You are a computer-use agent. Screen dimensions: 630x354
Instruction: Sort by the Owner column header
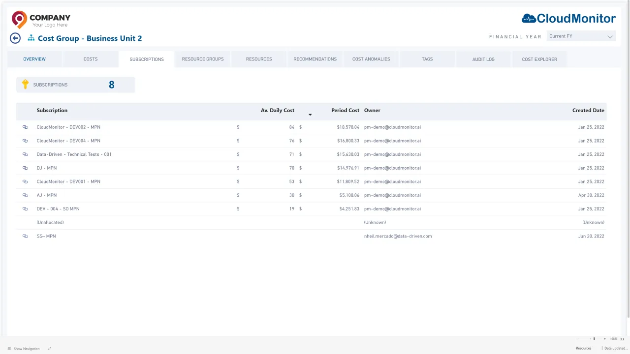point(372,110)
